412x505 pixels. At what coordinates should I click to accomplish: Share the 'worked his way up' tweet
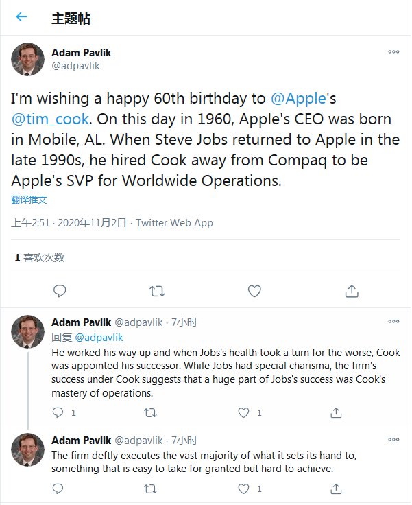pyautogui.click(x=336, y=412)
